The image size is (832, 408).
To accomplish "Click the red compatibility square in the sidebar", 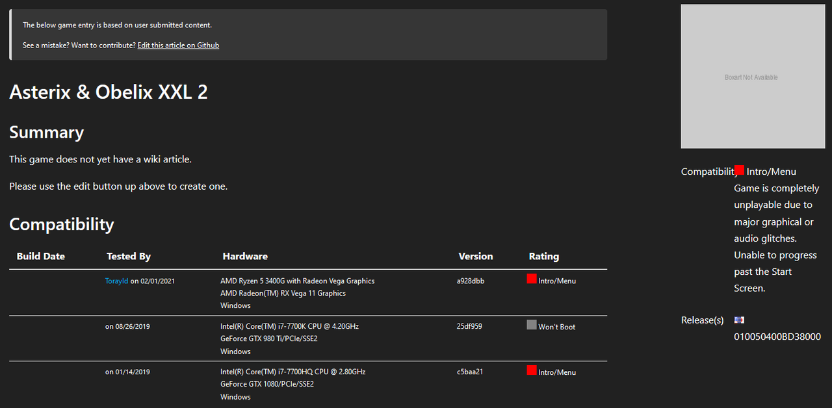I will pos(739,170).
